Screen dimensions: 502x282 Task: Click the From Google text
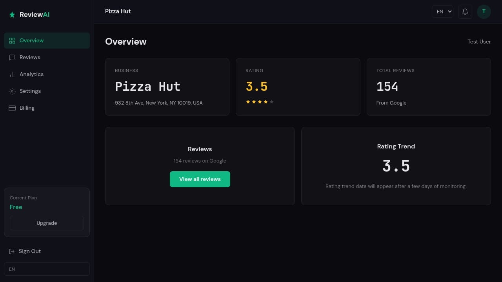click(x=391, y=103)
